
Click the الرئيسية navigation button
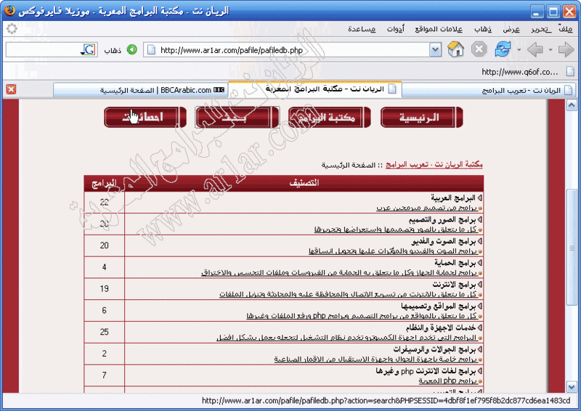pos(422,118)
